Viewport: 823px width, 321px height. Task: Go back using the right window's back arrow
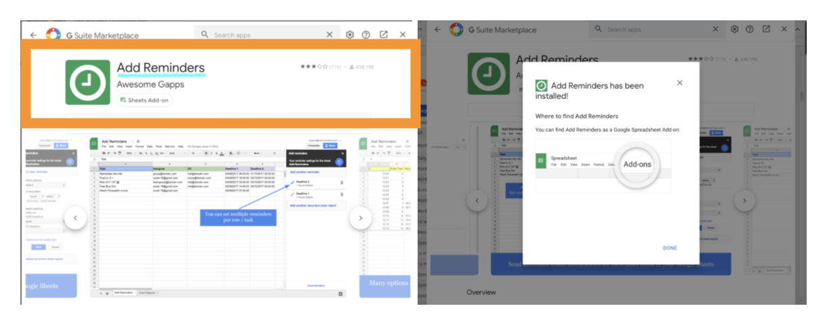(438, 30)
